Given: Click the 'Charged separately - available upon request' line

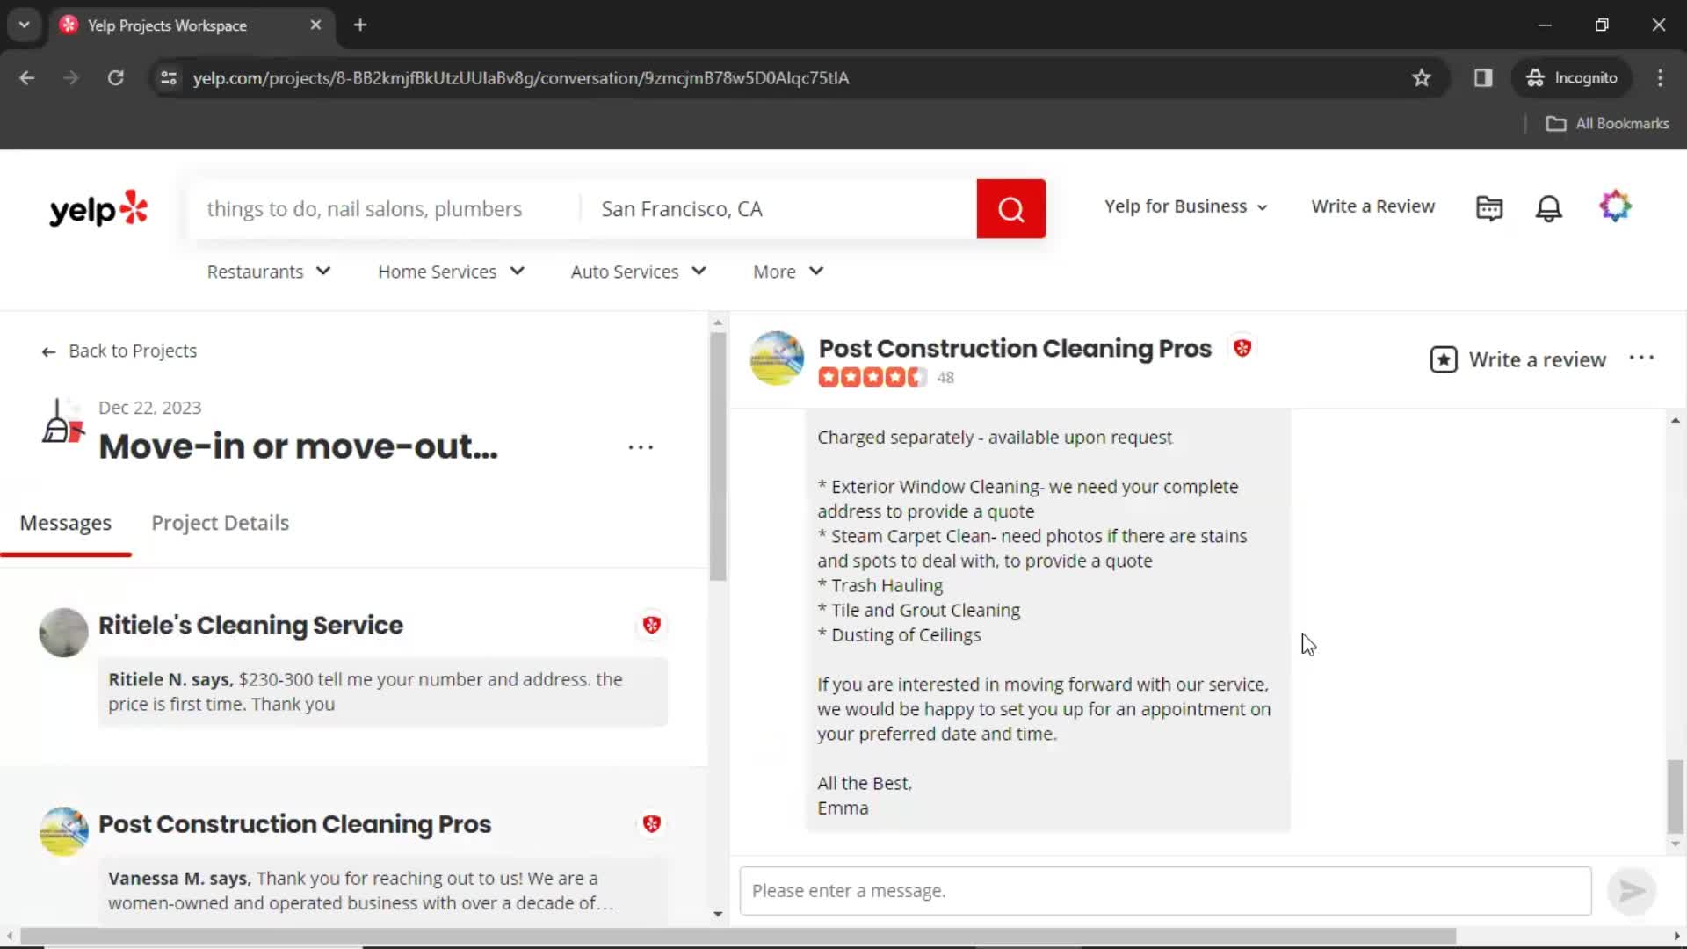Looking at the screenshot, I should (x=995, y=438).
